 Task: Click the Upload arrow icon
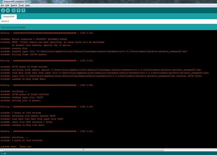(8, 10)
